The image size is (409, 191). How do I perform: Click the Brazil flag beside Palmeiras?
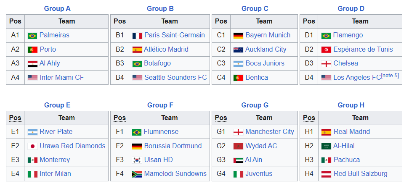(32, 36)
